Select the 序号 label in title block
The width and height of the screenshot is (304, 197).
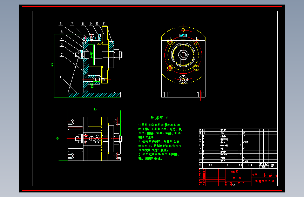click(x=255, y=175)
